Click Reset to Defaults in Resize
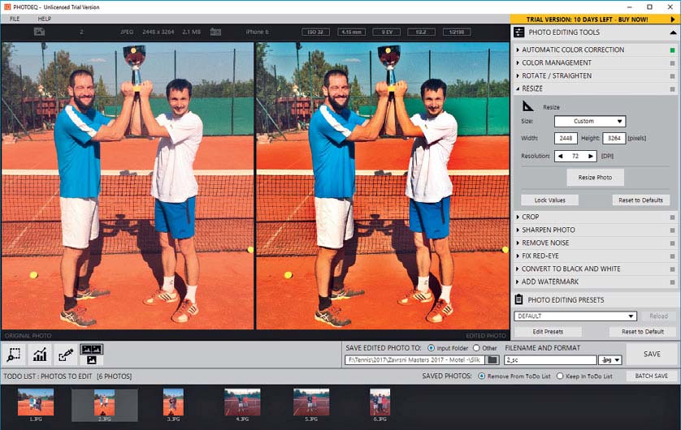The height and width of the screenshot is (430, 681). (x=640, y=200)
